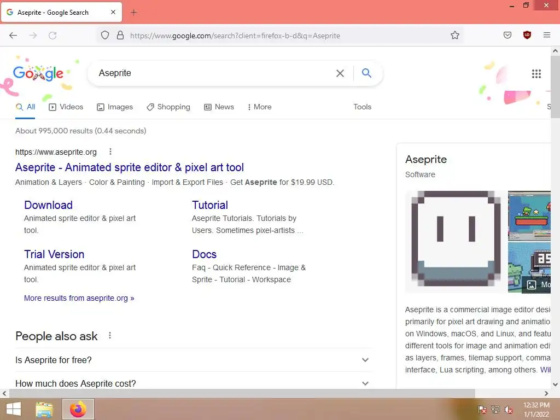Screen dimensions: 560x420
Task: Switch to the Shopping tab
Action: 168,107
